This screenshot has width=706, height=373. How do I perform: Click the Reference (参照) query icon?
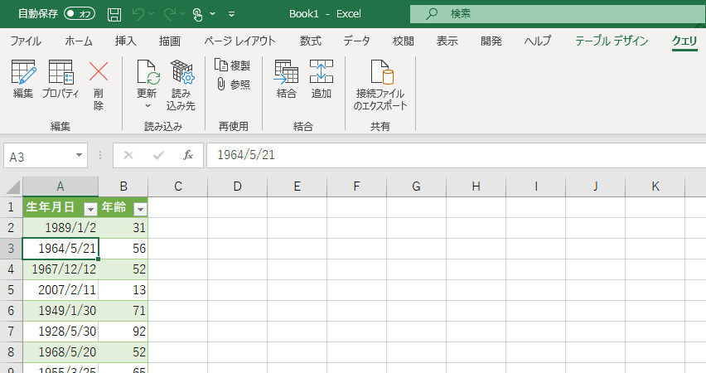(232, 84)
